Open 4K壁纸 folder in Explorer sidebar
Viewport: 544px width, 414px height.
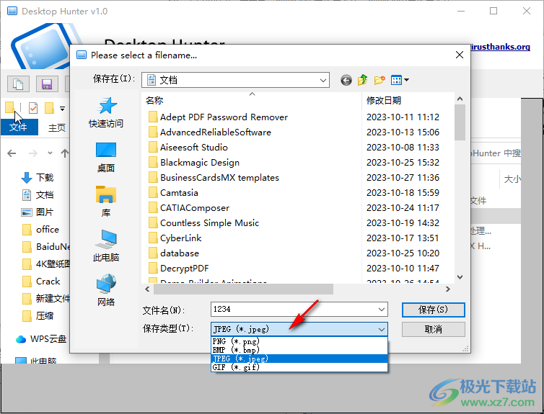pyautogui.click(x=45, y=264)
